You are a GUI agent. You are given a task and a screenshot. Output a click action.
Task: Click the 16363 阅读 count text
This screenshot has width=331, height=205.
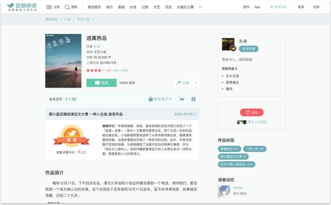coord(127,83)
